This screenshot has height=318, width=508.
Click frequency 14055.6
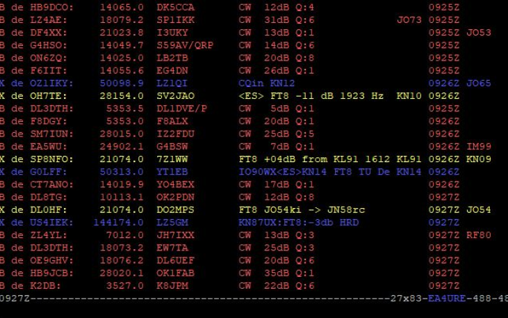tap(122, 70)
